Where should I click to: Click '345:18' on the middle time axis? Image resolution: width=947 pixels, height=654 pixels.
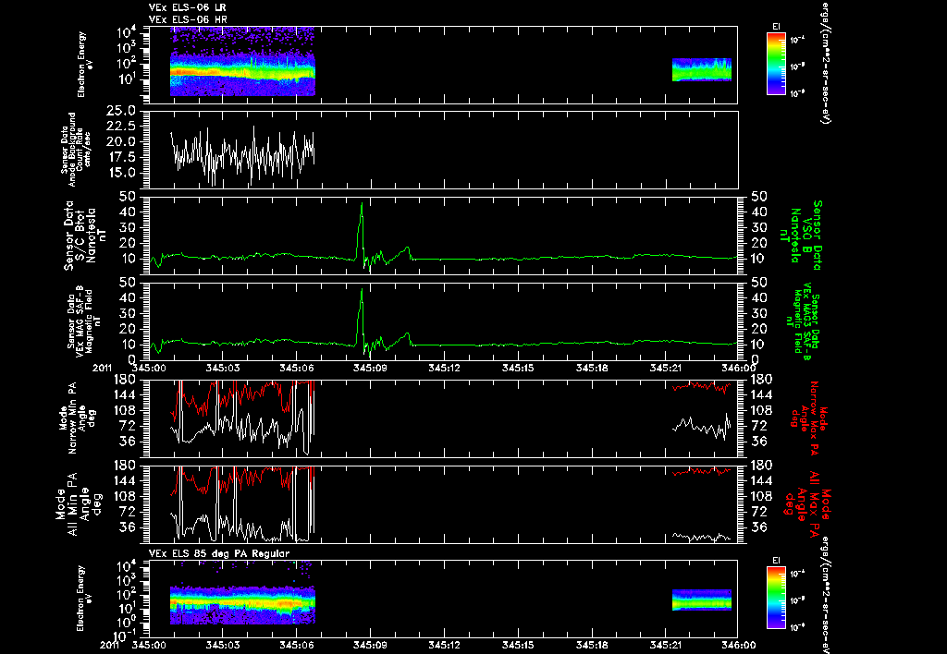tap(592, 367)
